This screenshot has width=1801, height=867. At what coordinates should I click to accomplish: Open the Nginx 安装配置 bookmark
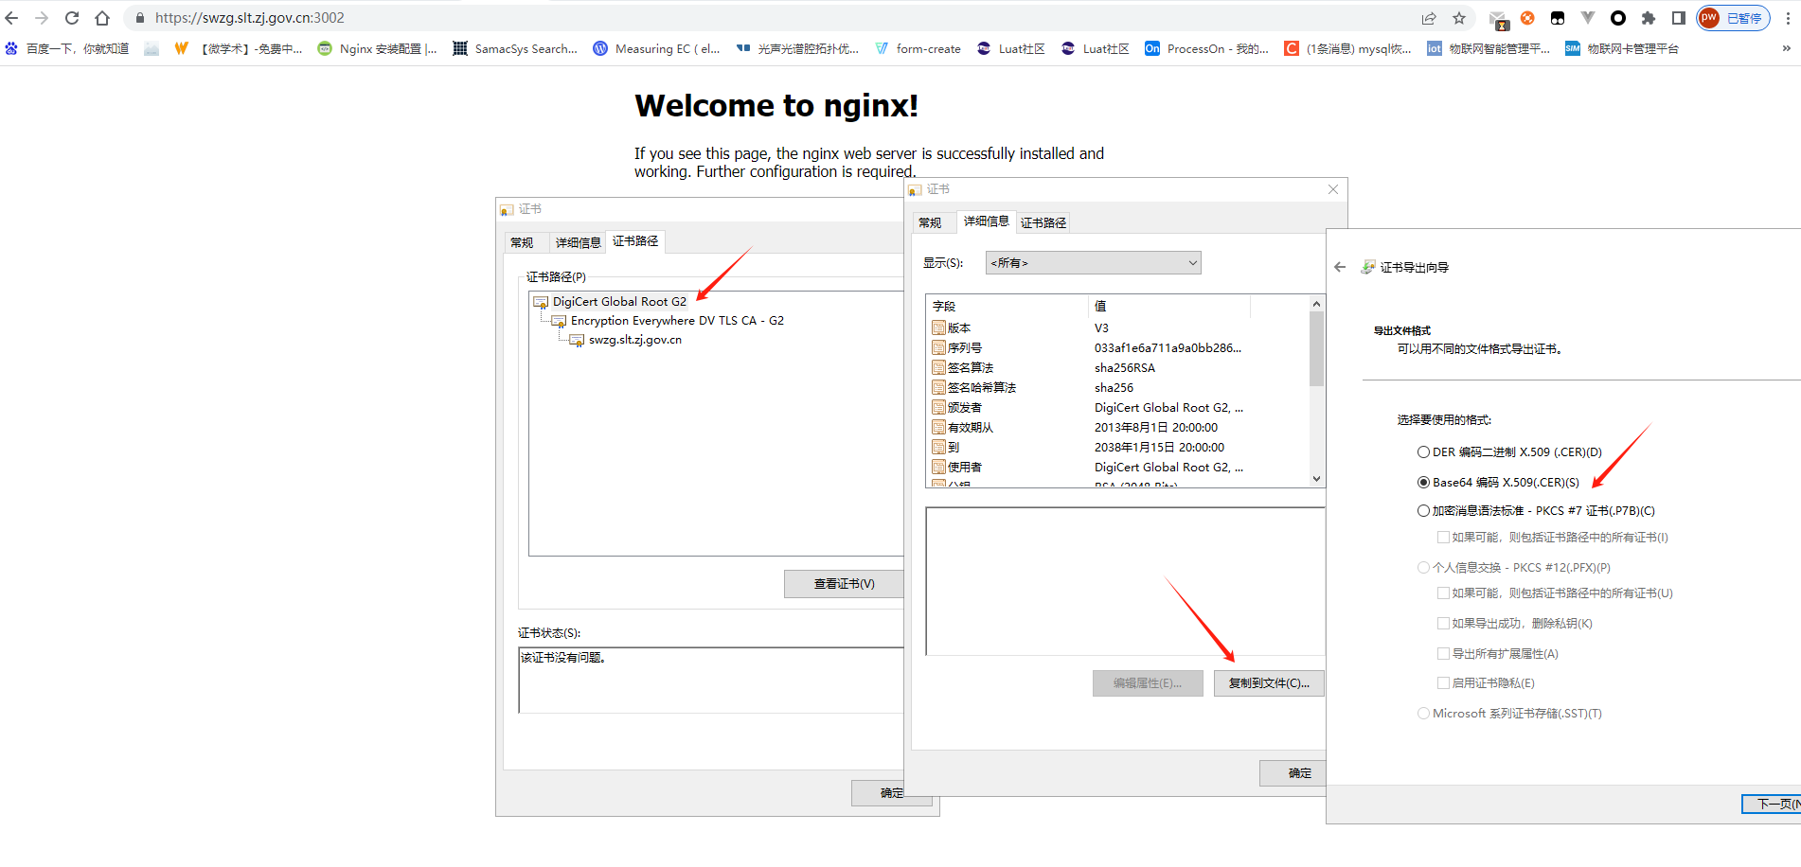[378, 48]
